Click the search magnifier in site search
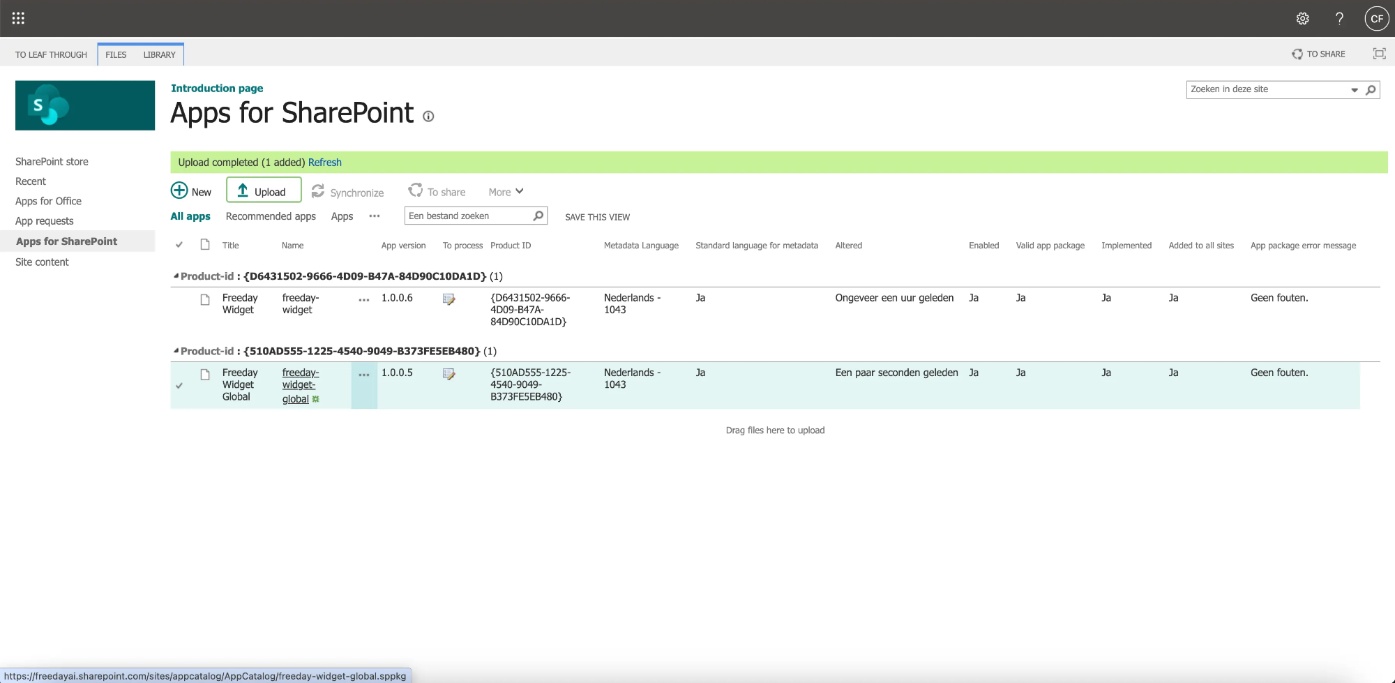The height and width of the screenshot is (683, 1395). click(x=1371, y=89)
